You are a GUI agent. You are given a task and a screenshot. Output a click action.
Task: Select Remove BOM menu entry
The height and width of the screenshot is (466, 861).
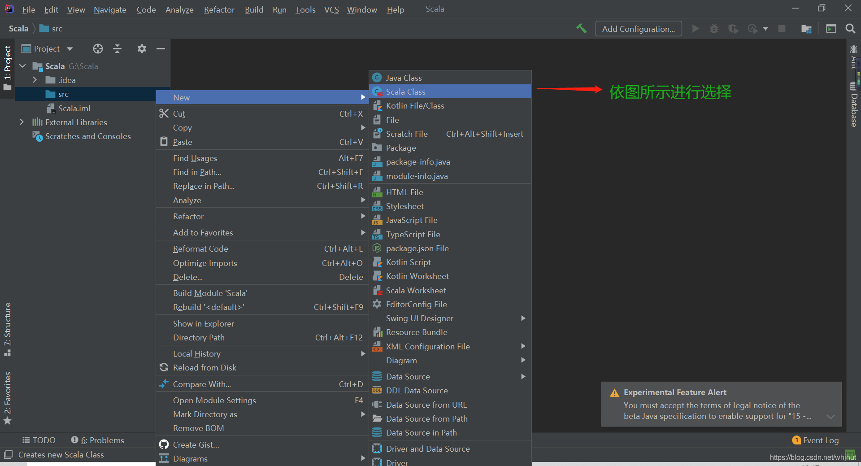coord(262,428)
